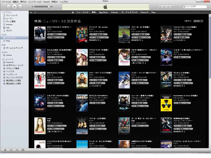Open the Countdown to Zero movie poster

click(x=166, y=103)
